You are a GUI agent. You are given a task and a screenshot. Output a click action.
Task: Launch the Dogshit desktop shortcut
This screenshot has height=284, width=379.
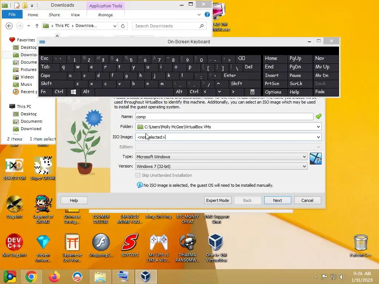tap(14, 204)
